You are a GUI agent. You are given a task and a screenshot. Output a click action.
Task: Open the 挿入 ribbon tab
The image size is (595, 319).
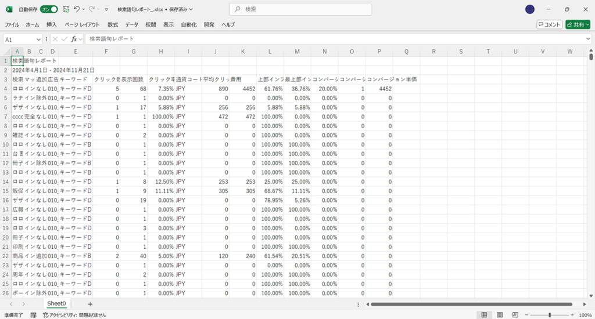tap(52, 25)
